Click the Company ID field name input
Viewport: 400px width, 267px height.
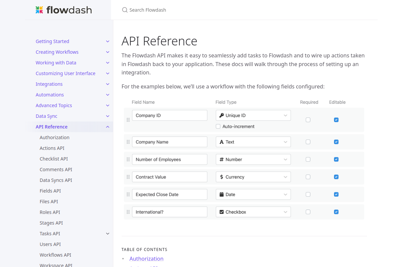170,115
